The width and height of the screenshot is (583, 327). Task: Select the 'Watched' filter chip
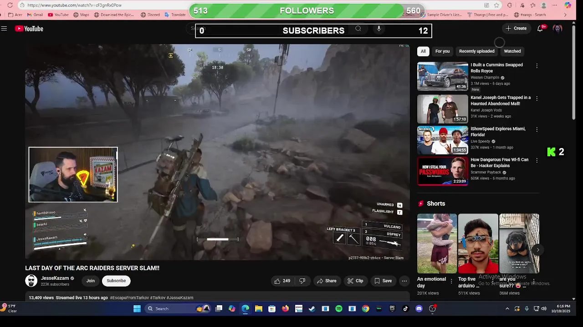512,51
